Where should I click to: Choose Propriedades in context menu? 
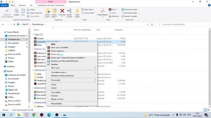pos(72,104)
